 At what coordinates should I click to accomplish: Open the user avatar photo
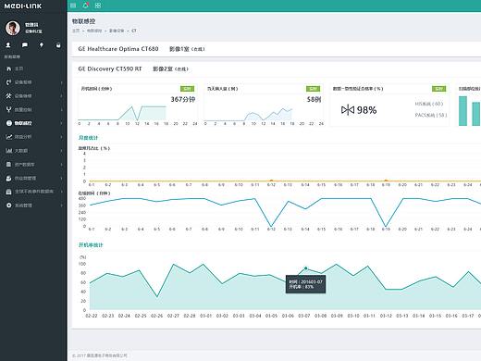click(13, 28)
